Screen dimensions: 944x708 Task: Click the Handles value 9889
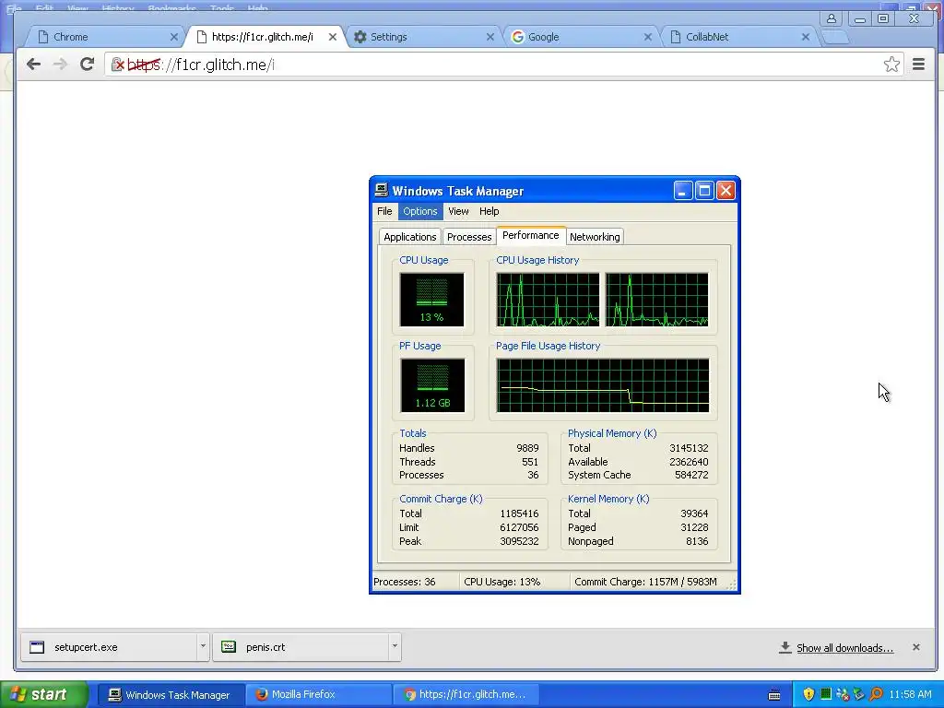[527, 448]
